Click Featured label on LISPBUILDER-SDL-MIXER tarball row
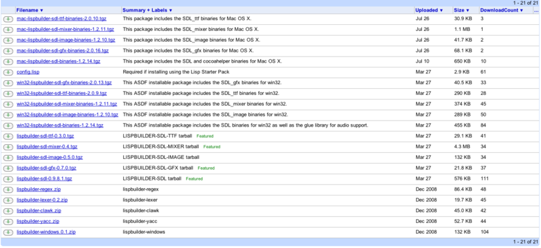The height and width of the screenshot is (248, 541). [x=212, y=147]
